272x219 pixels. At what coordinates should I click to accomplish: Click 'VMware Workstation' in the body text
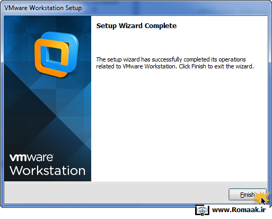point(149,66)
